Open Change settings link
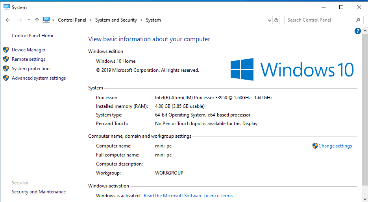Viewport: 368px width, 202px height. 335,146
